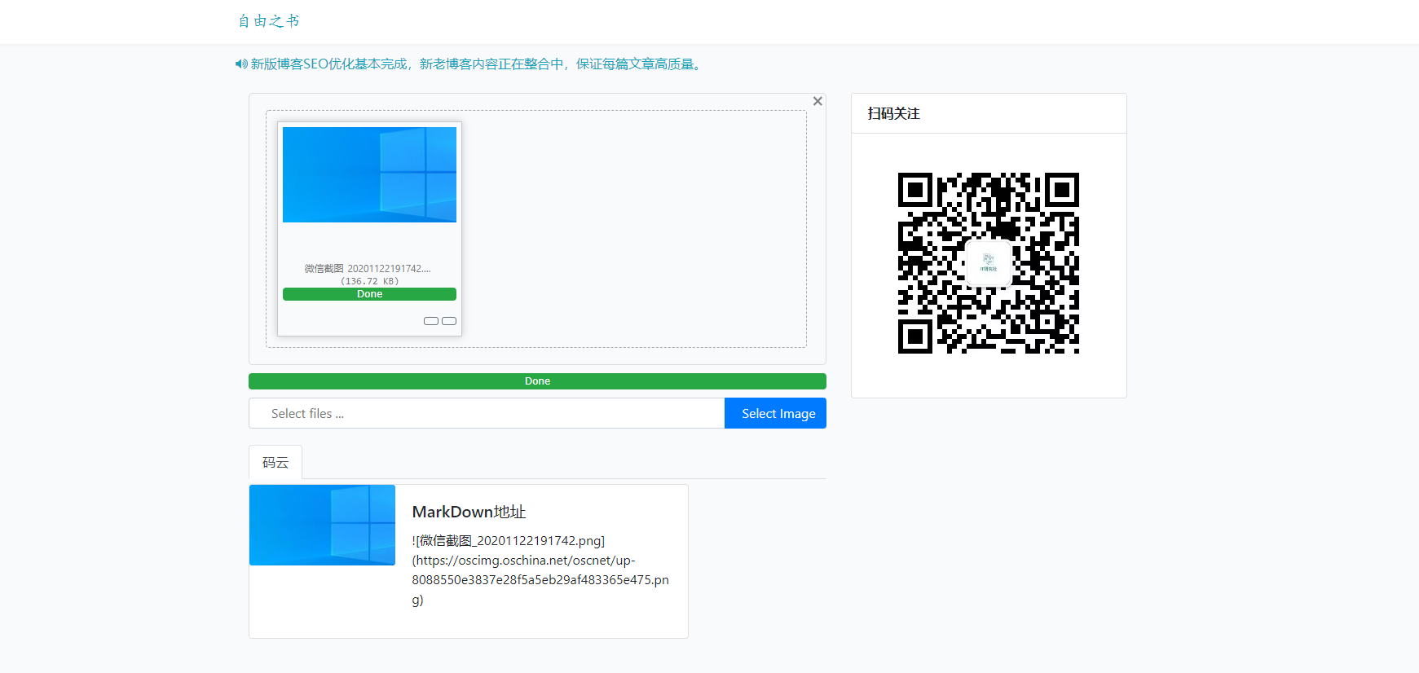Screen dimensions: 1419x673
Task: Click the logo in the QR code center
Action: point(989,263)
